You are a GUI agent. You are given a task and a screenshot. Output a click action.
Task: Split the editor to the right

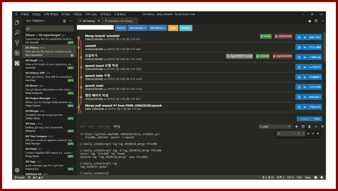point(316,21)
